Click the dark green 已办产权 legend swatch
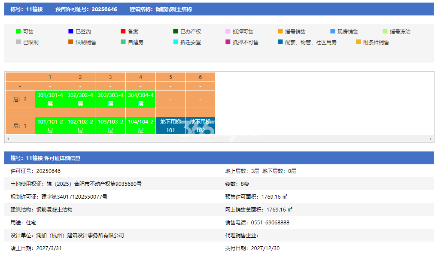The image size is (438, 263). click(x=176, y=31)
